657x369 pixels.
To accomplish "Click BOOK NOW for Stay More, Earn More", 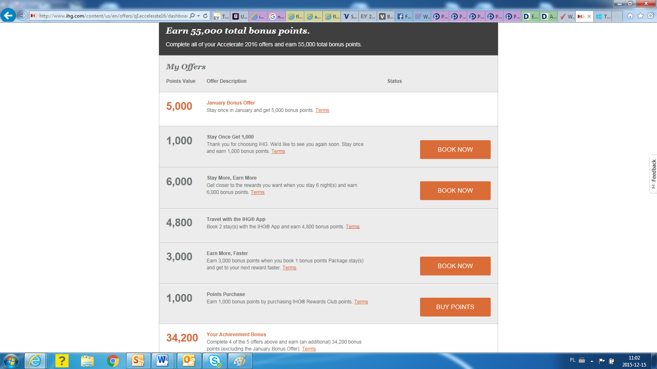I will [x=455, y=191].
